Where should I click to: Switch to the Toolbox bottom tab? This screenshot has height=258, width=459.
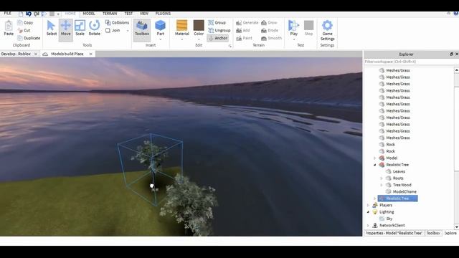pyautogui.click(x=433, y=233)
